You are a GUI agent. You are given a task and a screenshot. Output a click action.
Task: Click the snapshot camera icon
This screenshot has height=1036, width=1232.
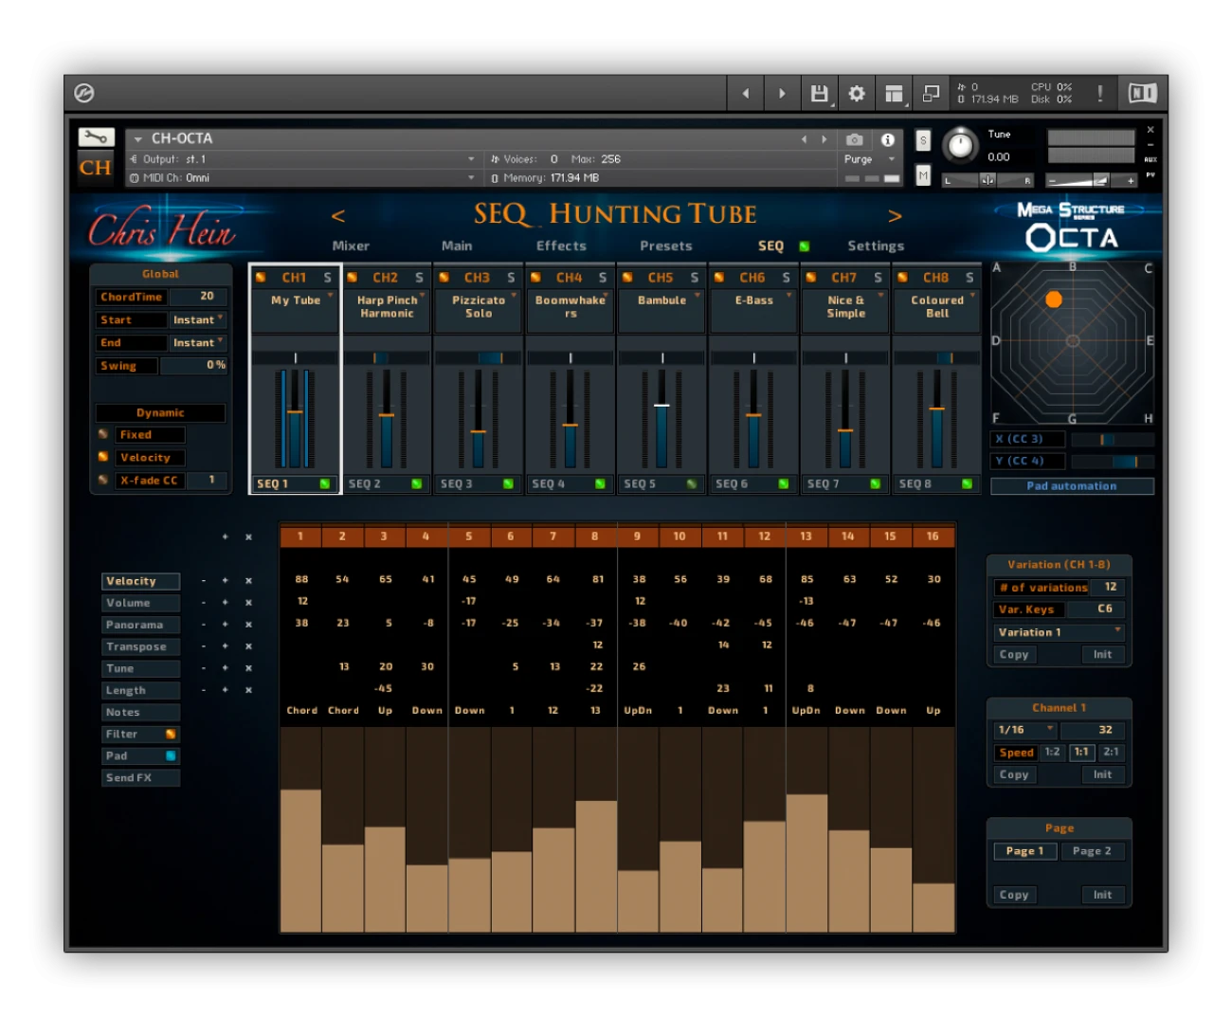tap(854, 139)
